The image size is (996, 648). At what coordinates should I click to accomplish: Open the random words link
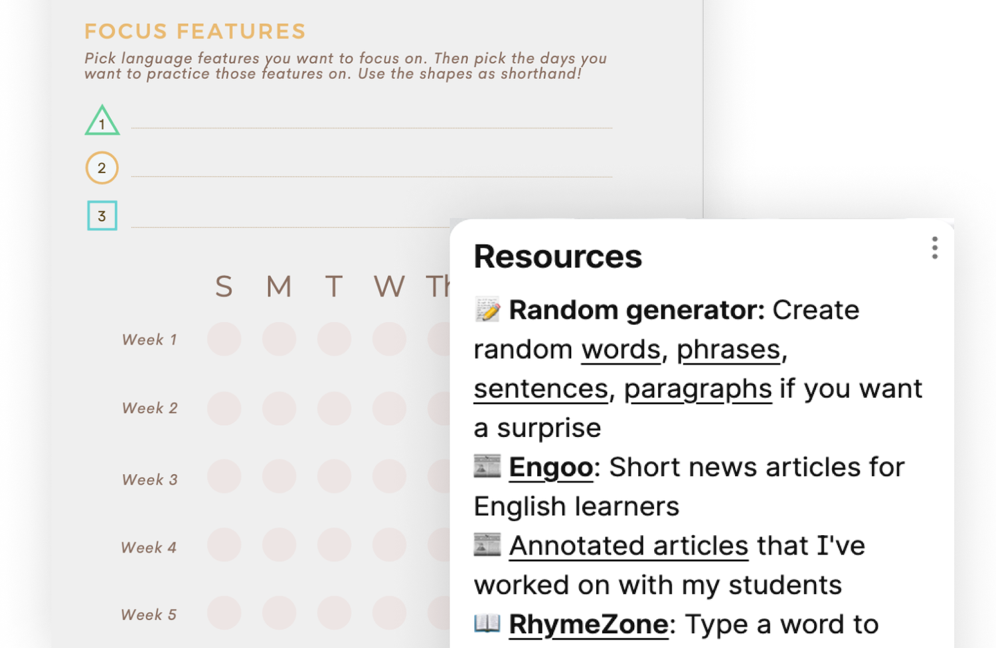click(621, 350)
